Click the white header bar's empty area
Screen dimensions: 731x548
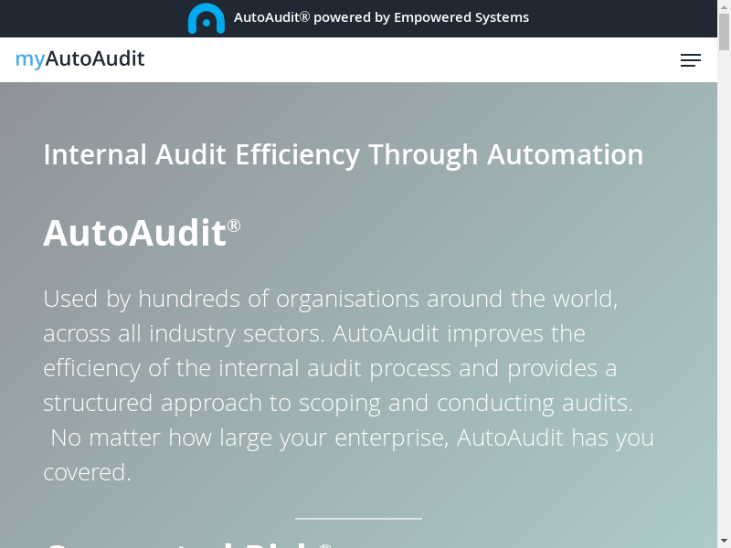point(411,60)
